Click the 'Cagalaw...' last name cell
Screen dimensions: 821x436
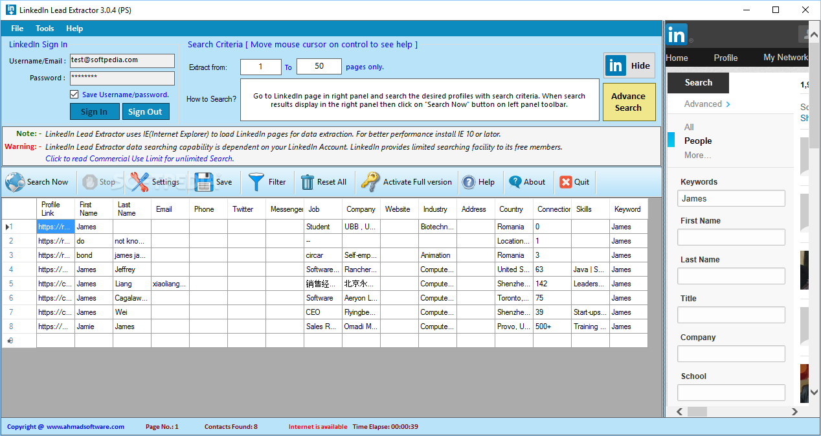[132, 298]
